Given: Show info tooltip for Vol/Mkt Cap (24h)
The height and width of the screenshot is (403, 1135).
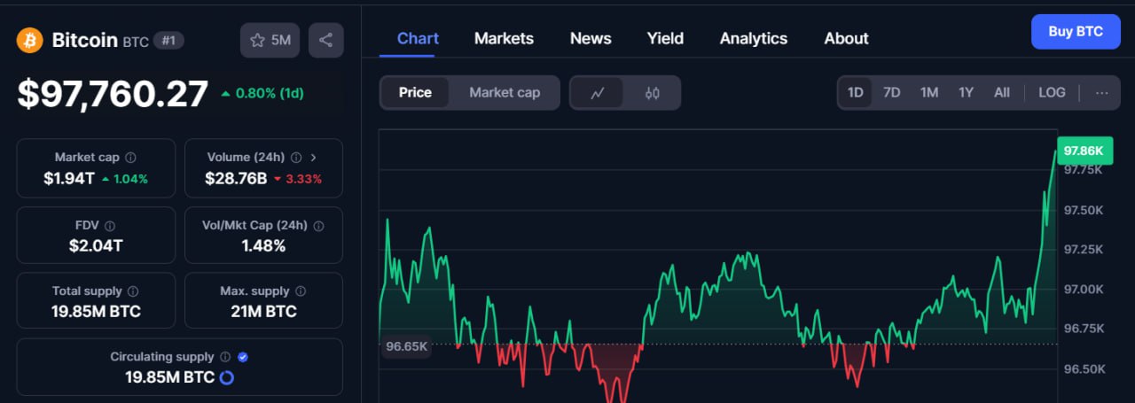Looking at the screenshot, I should click(318, 226).
